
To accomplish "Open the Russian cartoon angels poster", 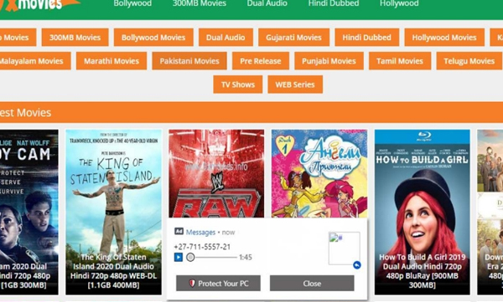I will tap(319, 173).
